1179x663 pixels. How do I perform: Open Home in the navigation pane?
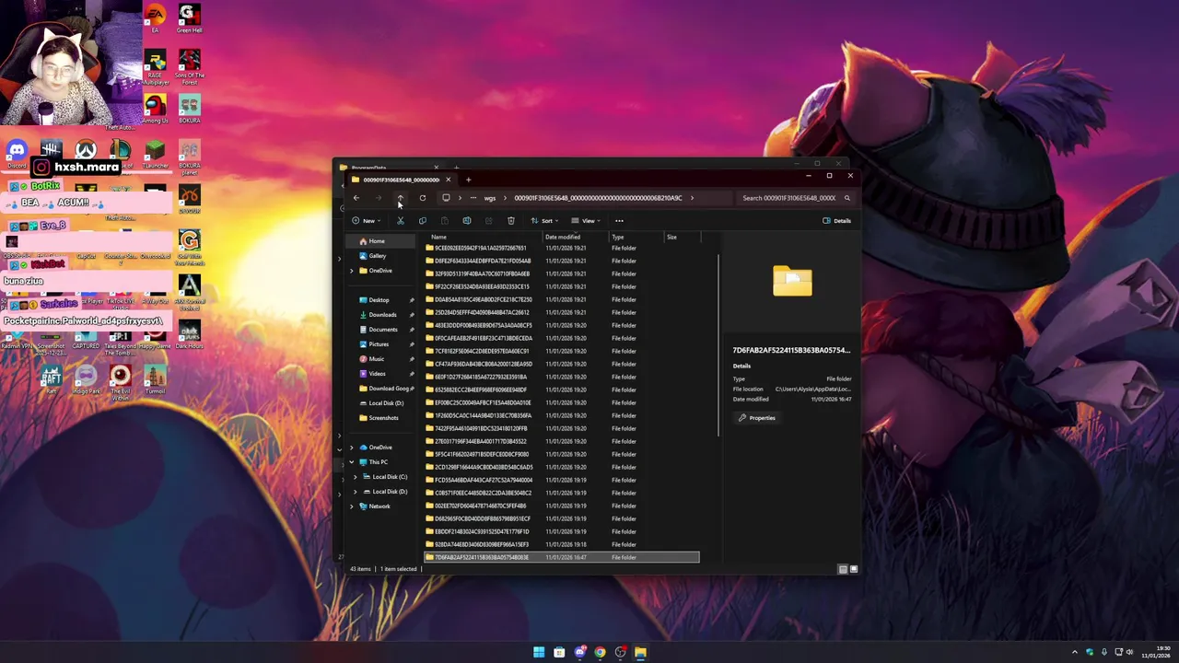[x=377, y=241]
